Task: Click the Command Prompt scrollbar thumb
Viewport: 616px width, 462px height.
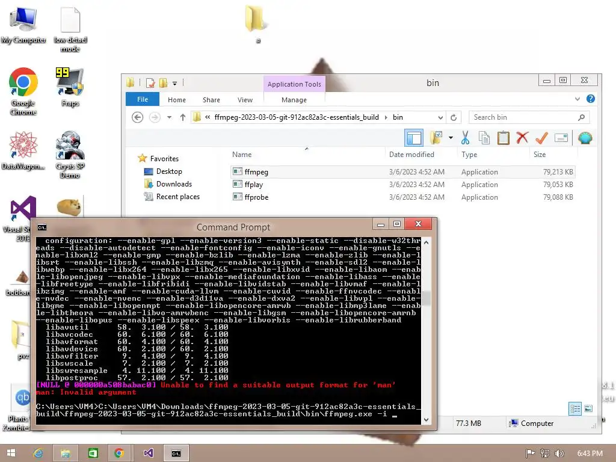Action: click(x=426, y=298)
